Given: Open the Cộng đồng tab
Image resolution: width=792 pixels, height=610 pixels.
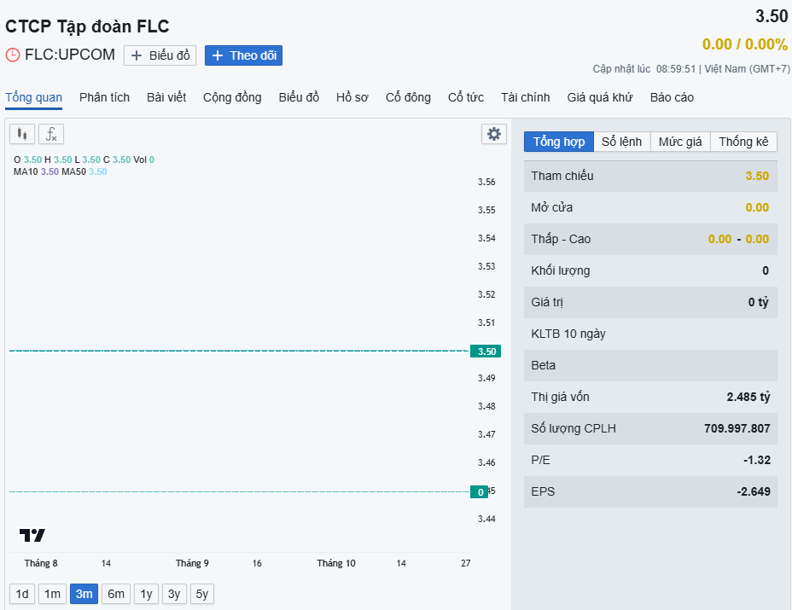Looking at the screenshot, I should point(232,97).
